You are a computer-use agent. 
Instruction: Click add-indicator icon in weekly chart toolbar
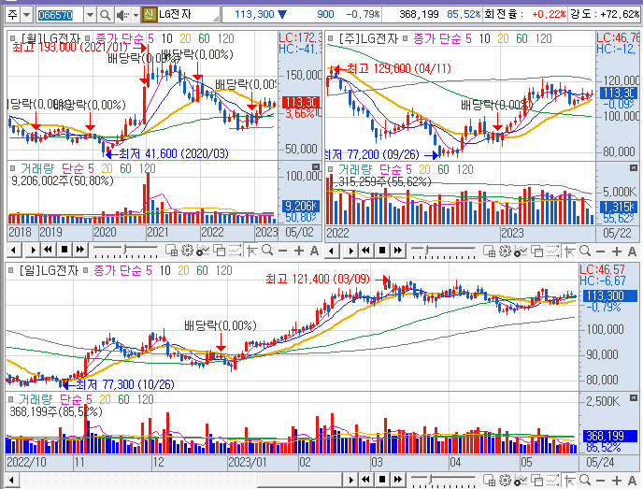click(x=521, y=251)
